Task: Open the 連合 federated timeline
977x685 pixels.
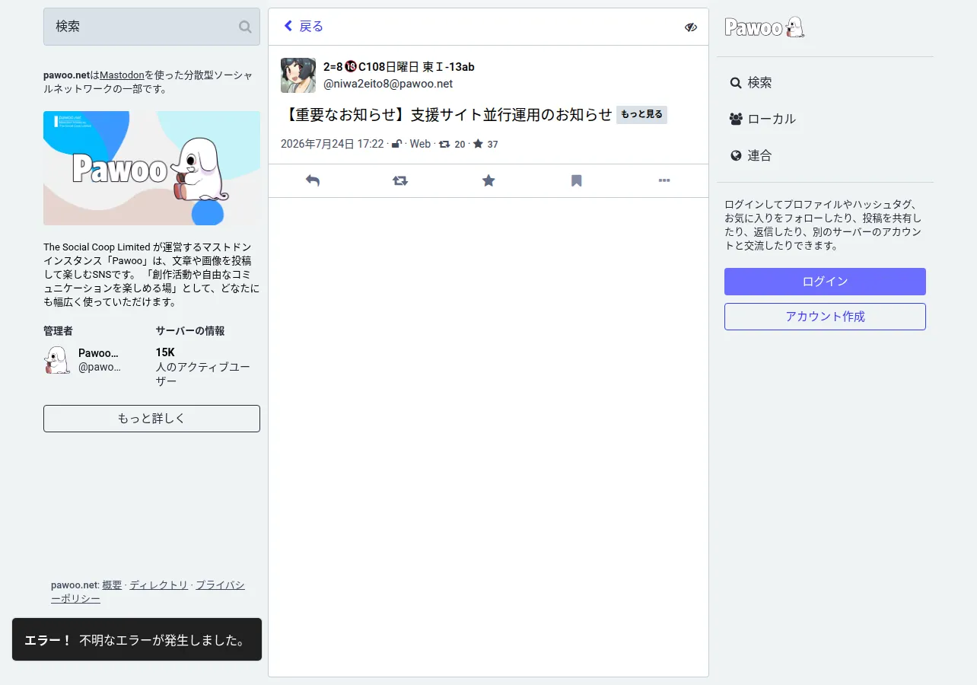Action: [751, 155]
